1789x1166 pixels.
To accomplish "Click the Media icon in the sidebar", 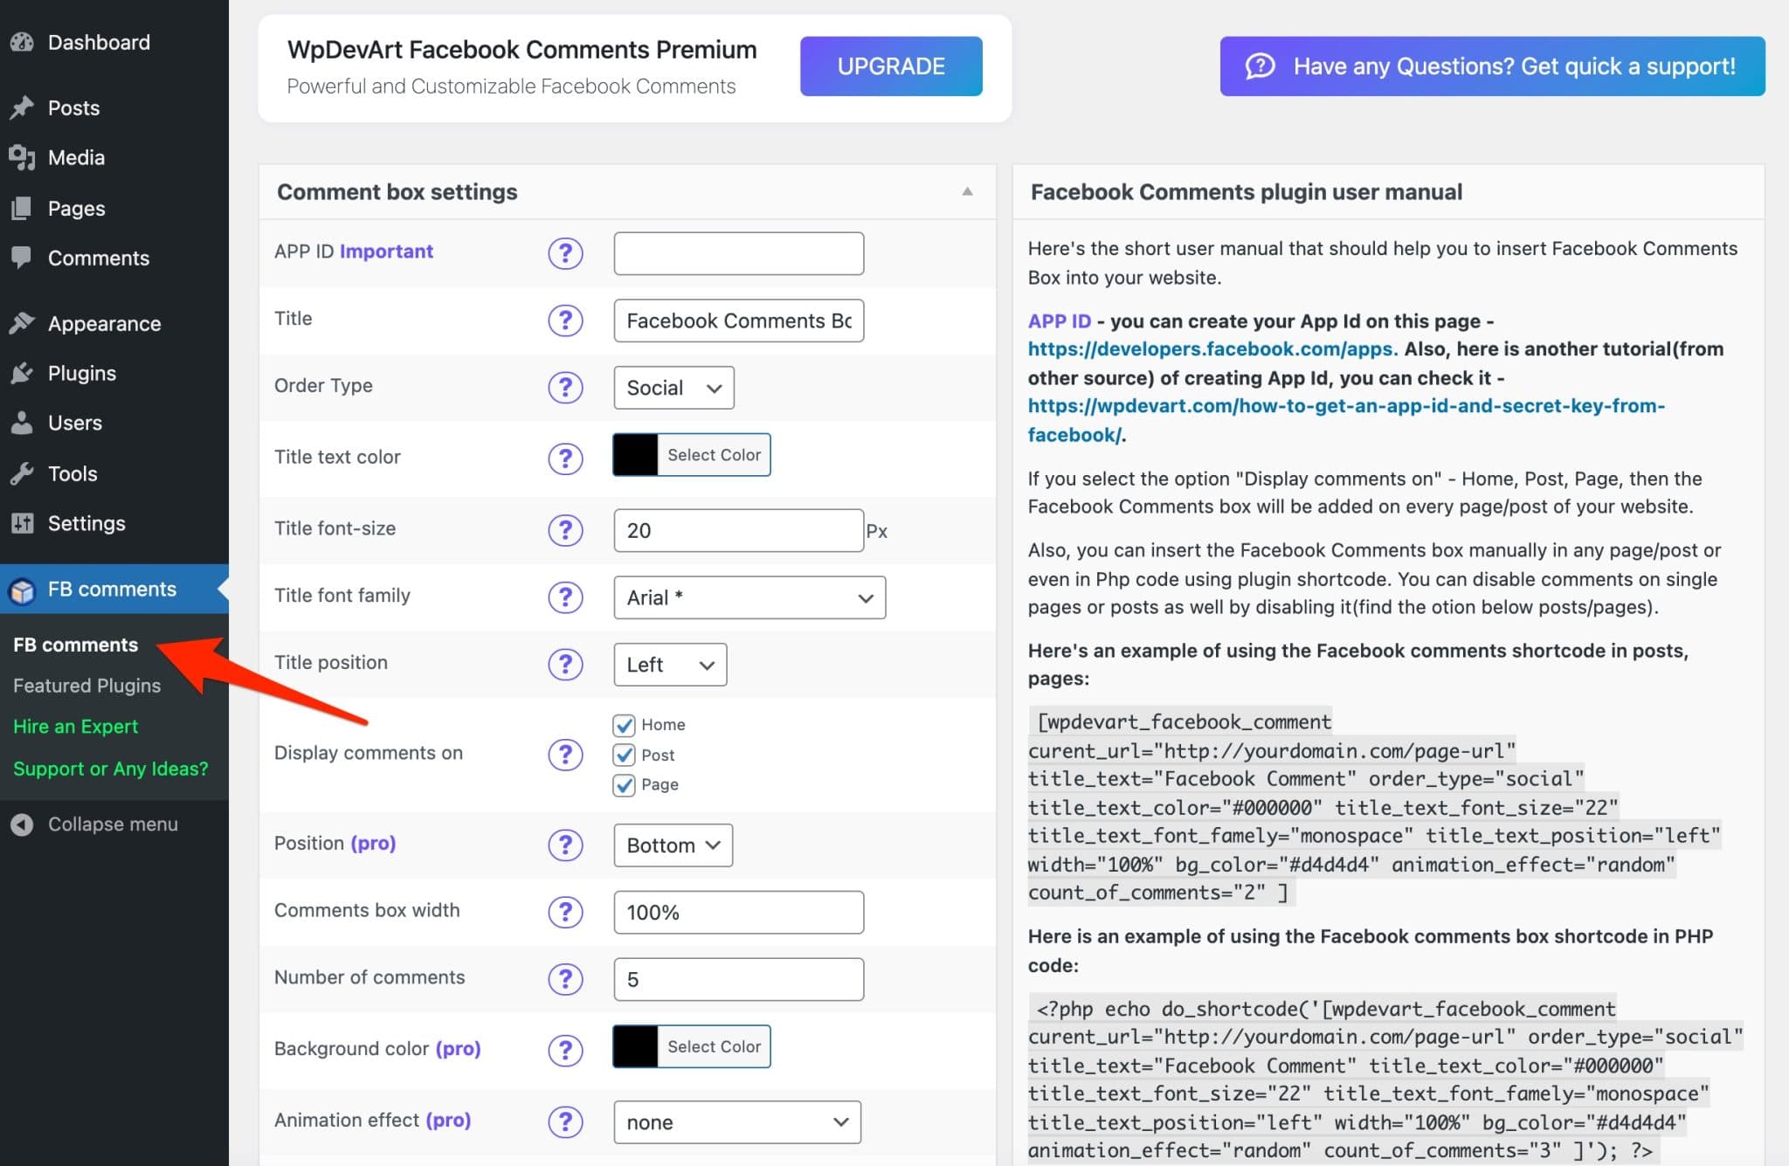I will click(x=23, y=157).
